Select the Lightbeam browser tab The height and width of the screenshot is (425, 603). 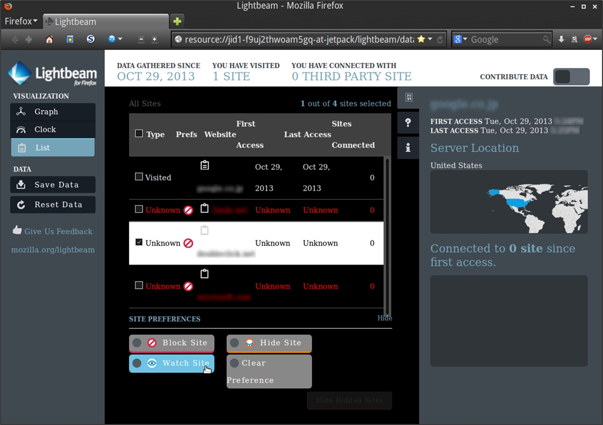click(x=106, y=22)
